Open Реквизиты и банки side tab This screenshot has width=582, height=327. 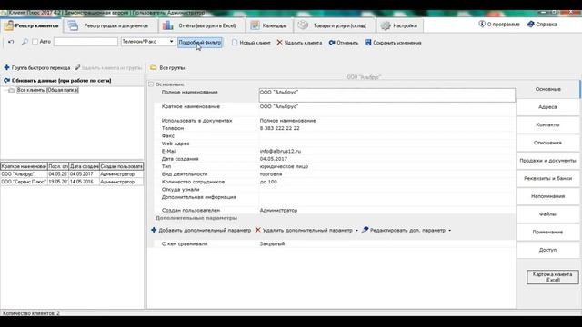tap(547, 178)
